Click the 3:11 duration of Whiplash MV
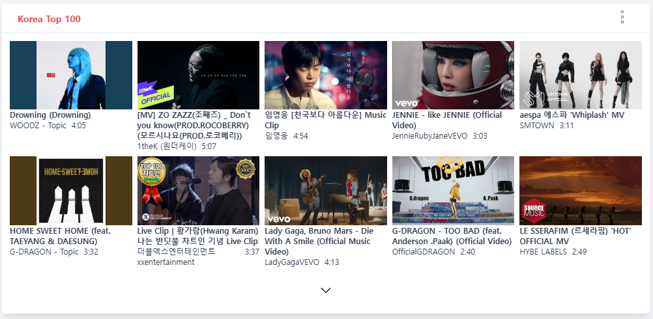The width and height of the screenshot is (653, 319). pos(566,126)
